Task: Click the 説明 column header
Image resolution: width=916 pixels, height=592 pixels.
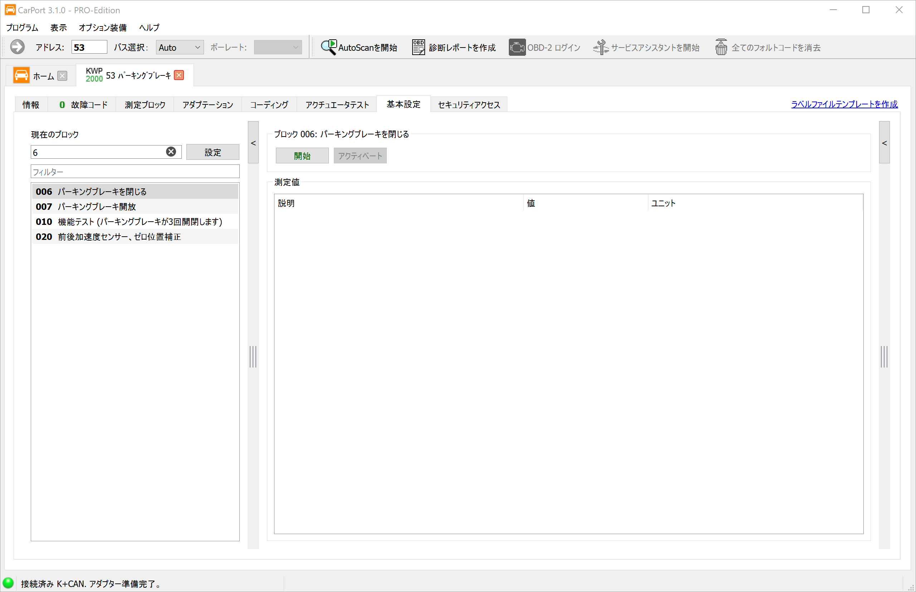Action: click(x=399, y=203)
